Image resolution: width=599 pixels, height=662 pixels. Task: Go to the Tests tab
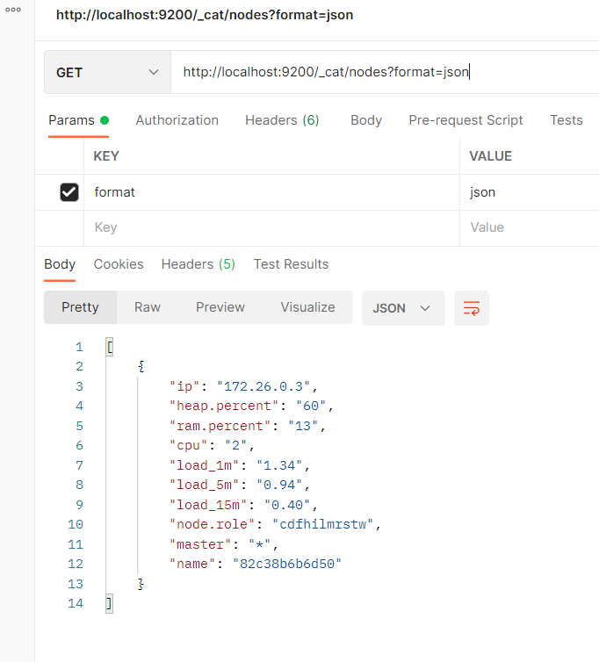click(566, 120)
